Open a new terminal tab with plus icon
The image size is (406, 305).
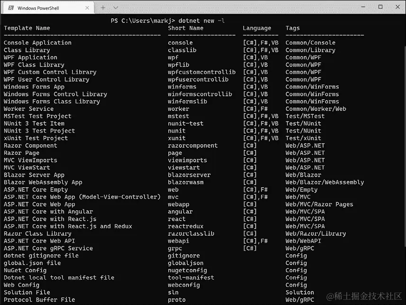point(102,8)
